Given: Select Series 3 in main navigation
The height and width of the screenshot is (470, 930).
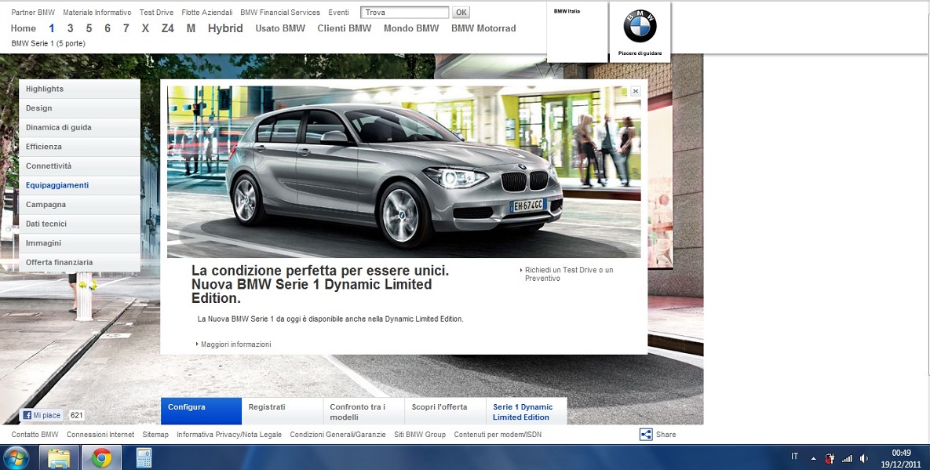Looking at the screenshot, I should (70, 28).
